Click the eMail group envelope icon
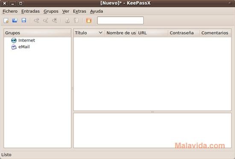The image size is (235, 159). coord(14,47)
